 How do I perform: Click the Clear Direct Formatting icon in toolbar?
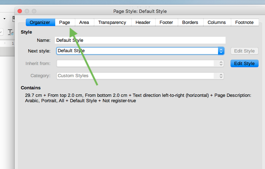(x=10, y=32)
